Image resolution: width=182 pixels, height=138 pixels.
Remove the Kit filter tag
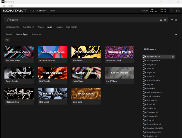tap(8, 40)
